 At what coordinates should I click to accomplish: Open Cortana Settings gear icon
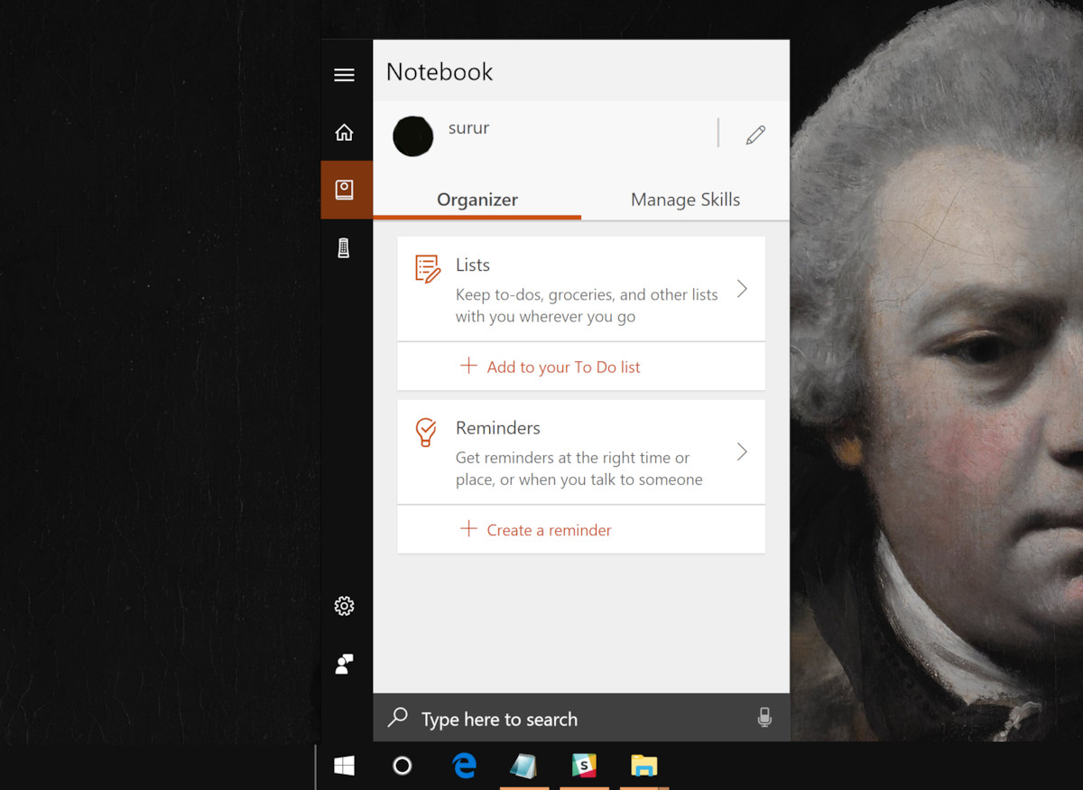[x=344, y=606]
